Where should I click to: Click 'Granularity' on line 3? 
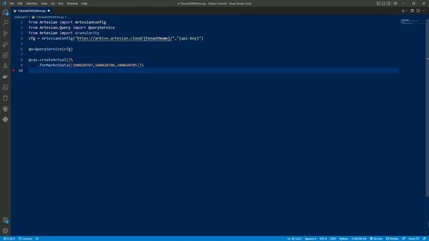[x=87, y=33]
